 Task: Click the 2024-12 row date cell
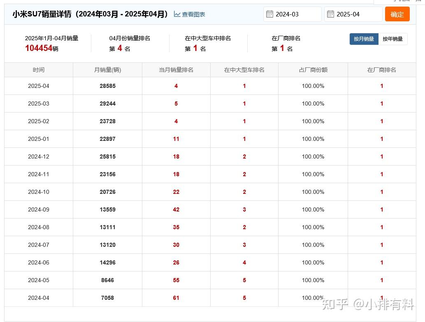click(x=39, y=156)
